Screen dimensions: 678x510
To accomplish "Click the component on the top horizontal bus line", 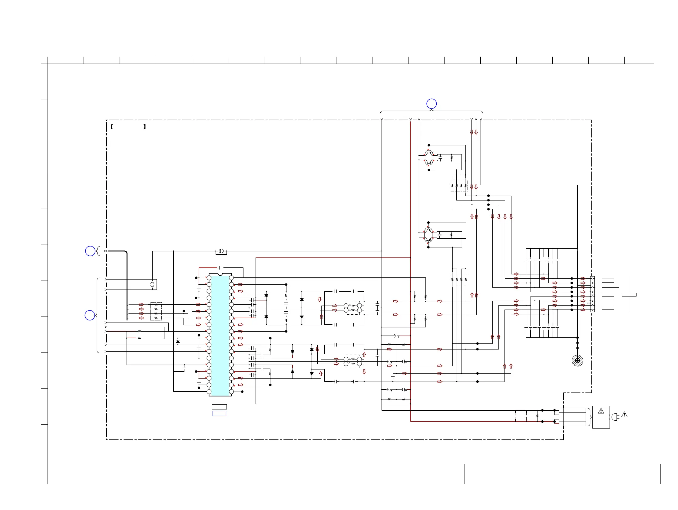I will point(221,251).
